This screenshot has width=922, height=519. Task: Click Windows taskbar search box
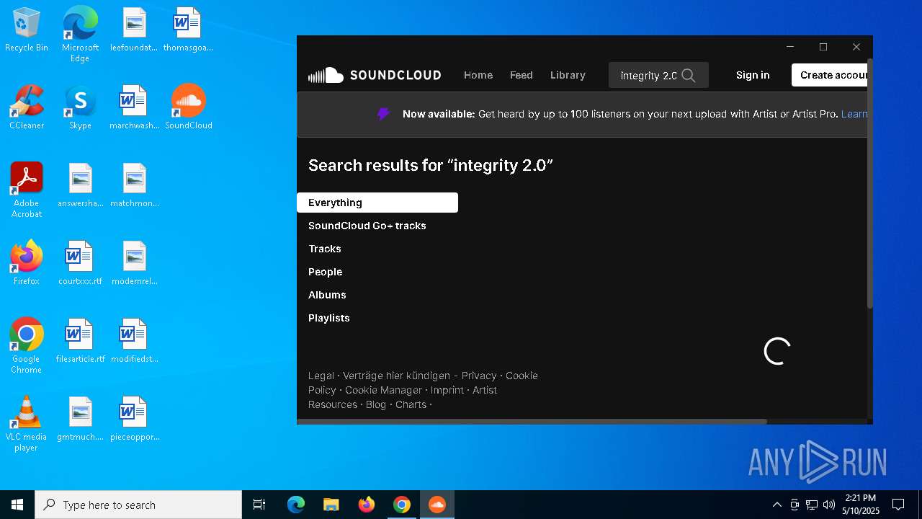pos(138,505)
